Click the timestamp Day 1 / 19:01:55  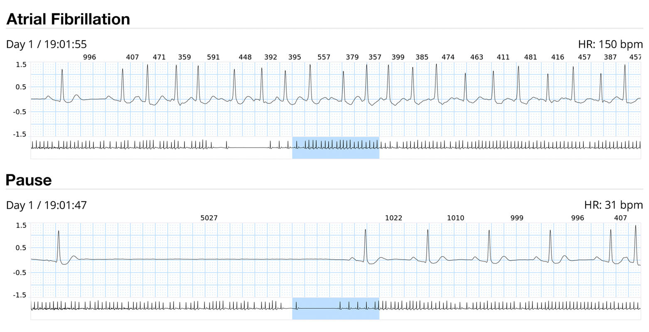click(x=47, y=44)
